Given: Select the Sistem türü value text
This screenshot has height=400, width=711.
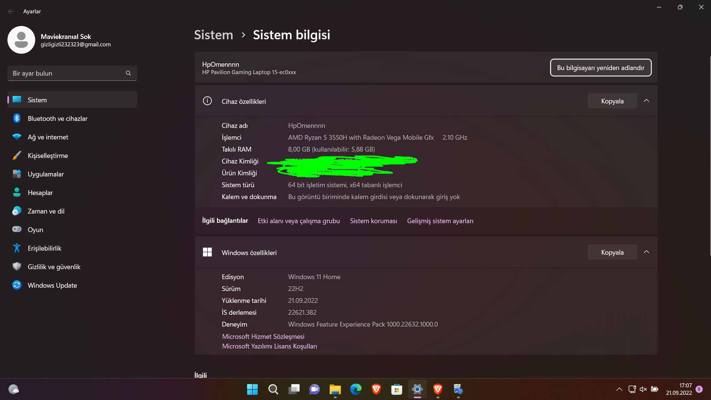Looking at the screenshot, I should point(345,185).
